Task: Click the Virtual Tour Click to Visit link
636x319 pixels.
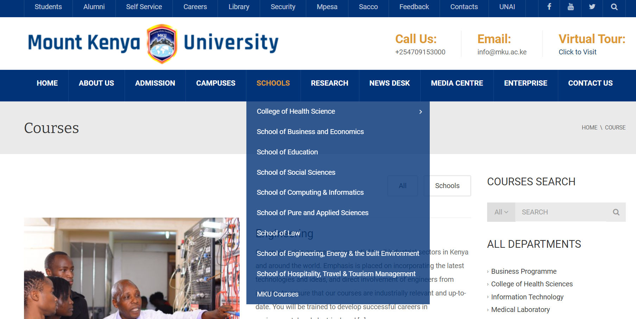Action: [x=577, y=52]
